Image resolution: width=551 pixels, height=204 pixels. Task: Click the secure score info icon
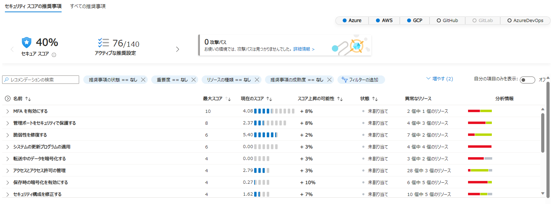(x=54, y=55)
